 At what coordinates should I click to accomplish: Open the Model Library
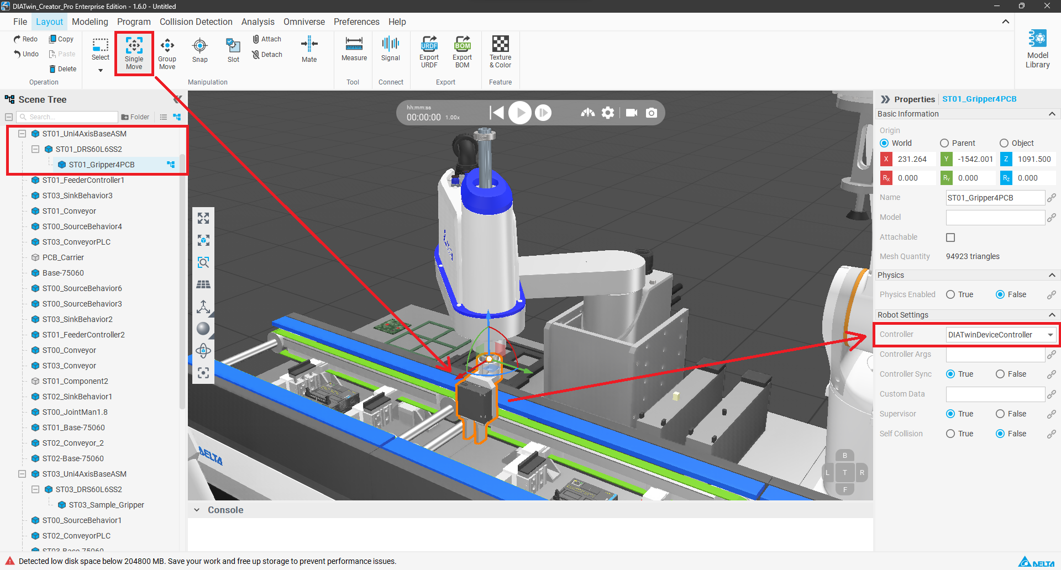point(1037,49)
